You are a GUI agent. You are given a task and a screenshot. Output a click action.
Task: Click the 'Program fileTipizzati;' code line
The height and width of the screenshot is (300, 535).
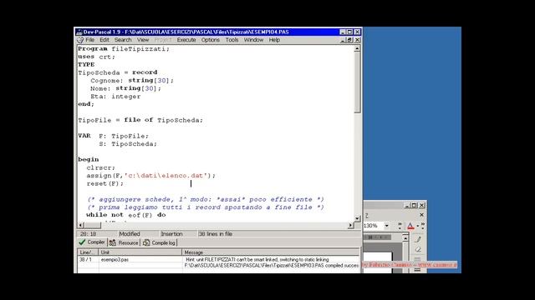pyautogui.click(x=124, y=49)
